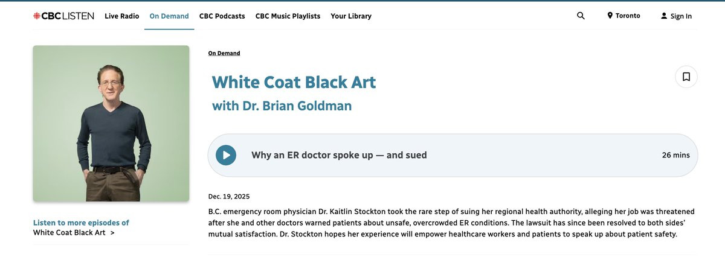The height and width of the screenshot is (257, 725).
Task: Click 'Listen to more episodes of' link
Action: pos(81,223)
